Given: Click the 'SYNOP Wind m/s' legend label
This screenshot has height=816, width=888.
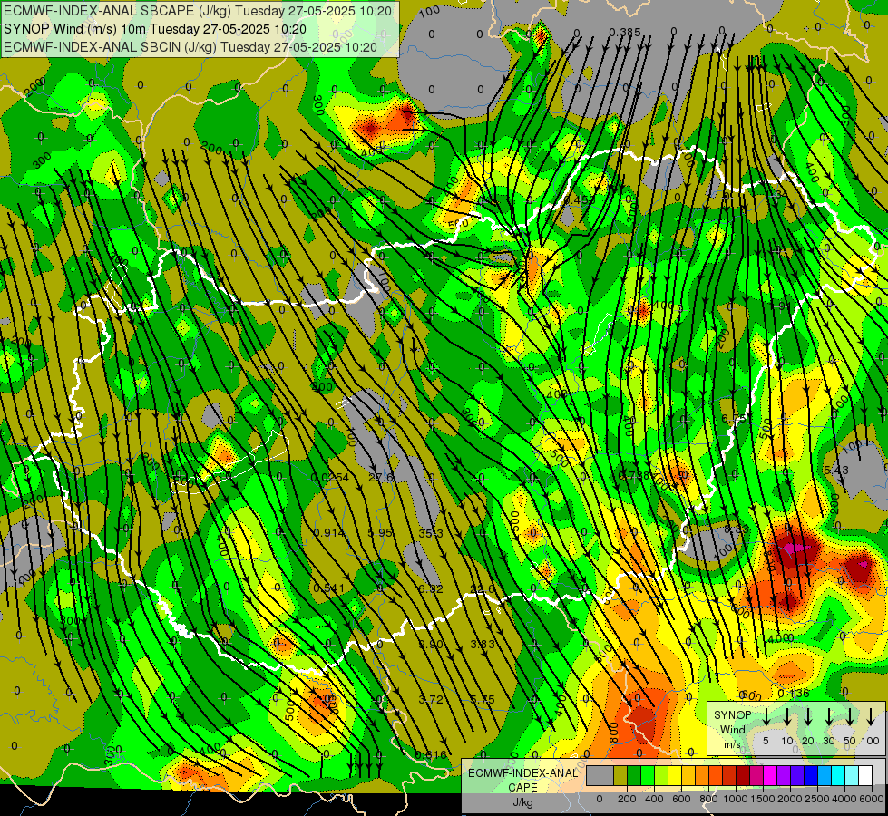Looking at the screenshot, I should point(732,730).
